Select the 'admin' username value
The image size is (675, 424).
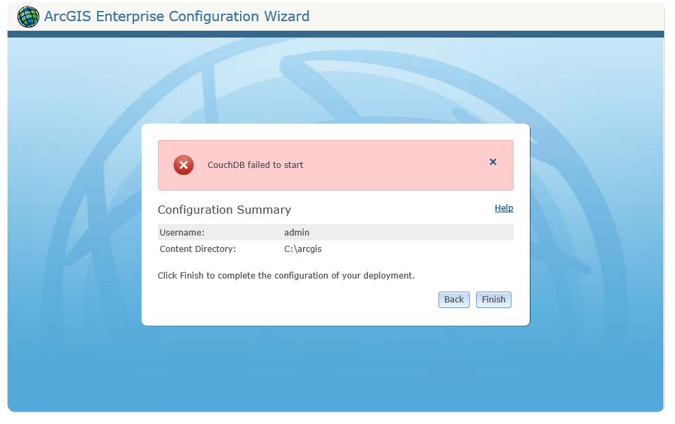297,232
